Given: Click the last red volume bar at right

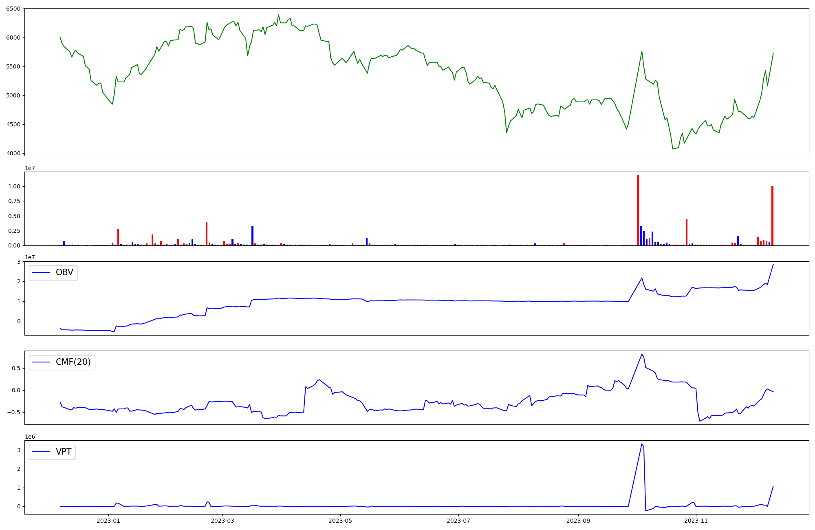Looking at the screenshot, I should (x=772, y=216).
